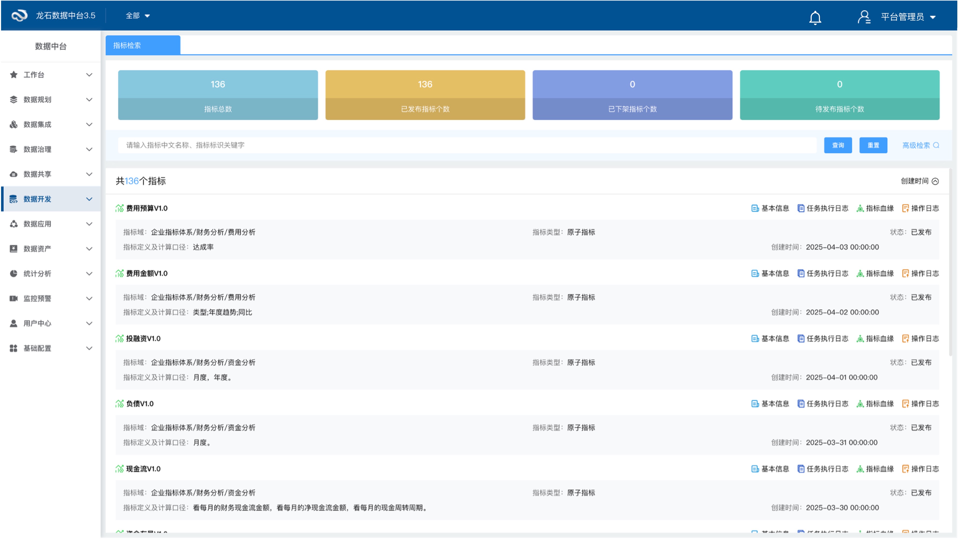
Task: Expand the 数据集成 menu chevron
Action: click(x=89, y=125)
